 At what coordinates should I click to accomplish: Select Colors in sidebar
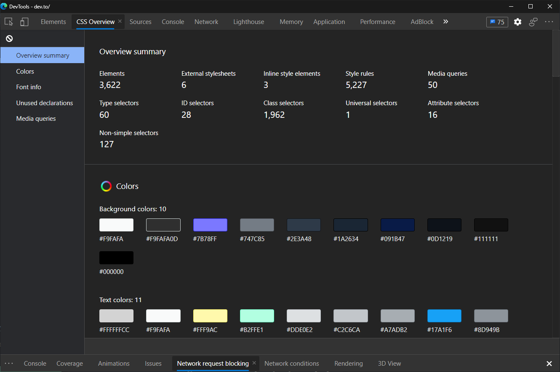click(43, 71)
